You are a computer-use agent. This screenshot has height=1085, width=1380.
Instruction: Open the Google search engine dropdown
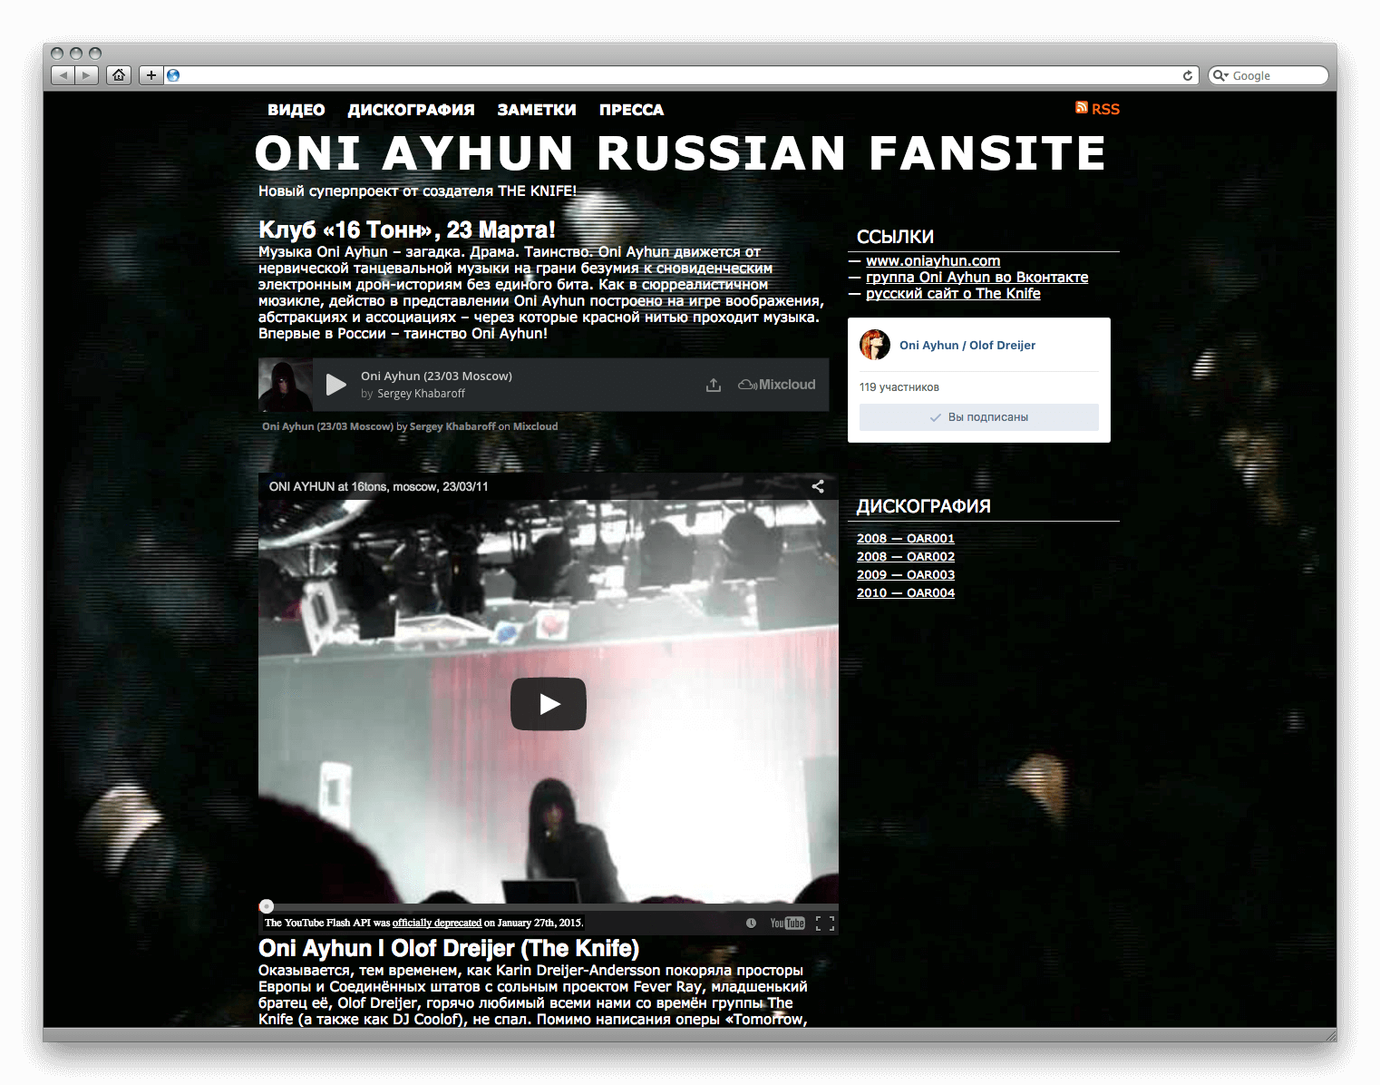1221,75
